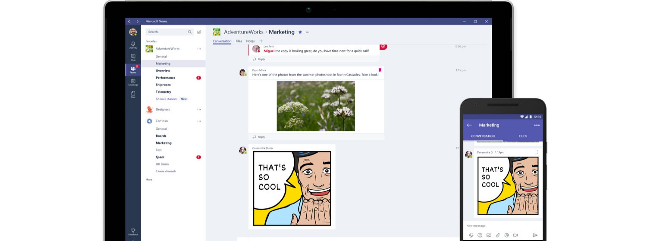Screen dimensions: 647x241
Task: Tap the attach paperclip icon on phone
Action: point(498,235)
